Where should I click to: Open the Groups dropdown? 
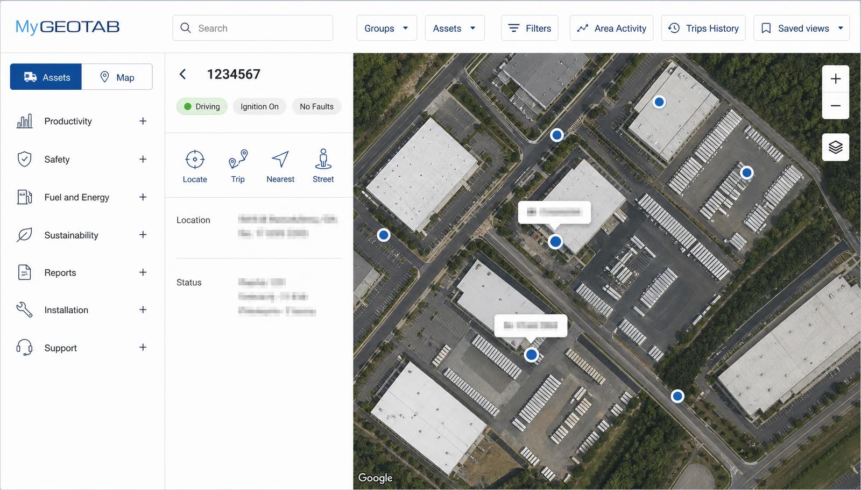pyautogui.click(x=386, y=28)
